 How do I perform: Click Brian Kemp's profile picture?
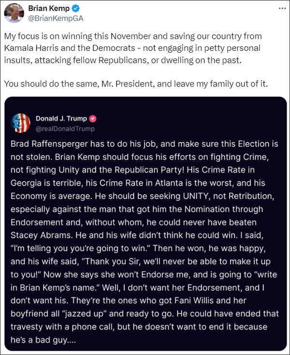(14, 13)
